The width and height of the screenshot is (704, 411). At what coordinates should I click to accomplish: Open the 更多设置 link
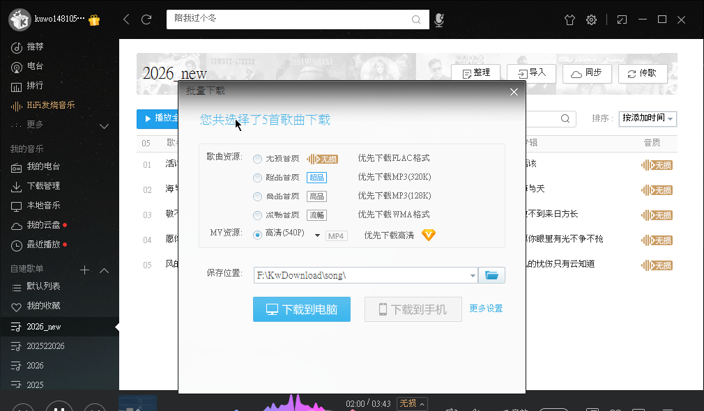[x=486, y=309]
